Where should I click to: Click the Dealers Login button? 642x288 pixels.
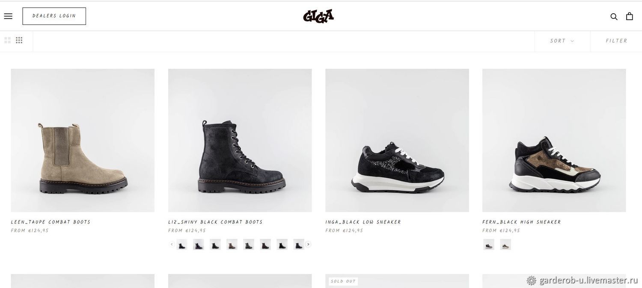click(x=54, y=16)
